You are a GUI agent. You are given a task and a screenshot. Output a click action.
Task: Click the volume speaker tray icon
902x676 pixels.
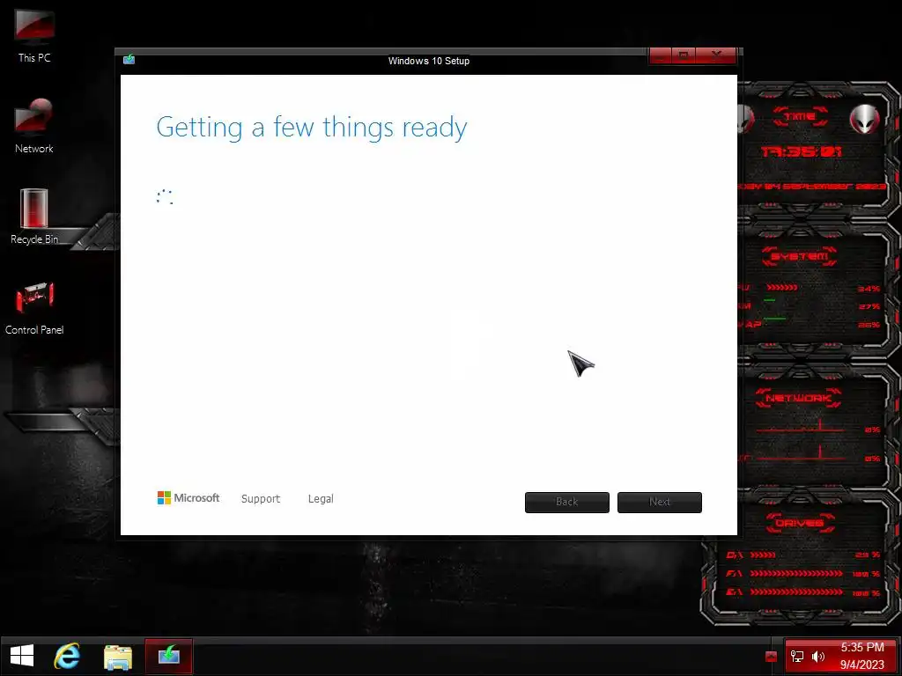point(818,657)
